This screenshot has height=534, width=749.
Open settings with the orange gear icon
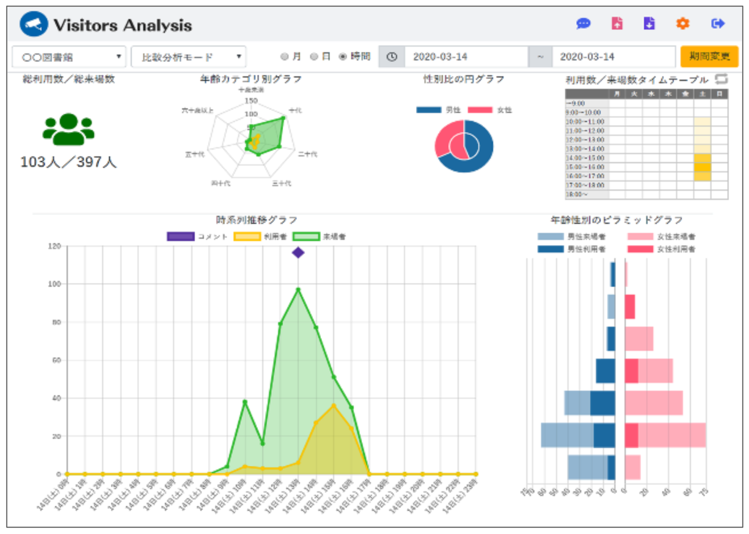(683, 23)
